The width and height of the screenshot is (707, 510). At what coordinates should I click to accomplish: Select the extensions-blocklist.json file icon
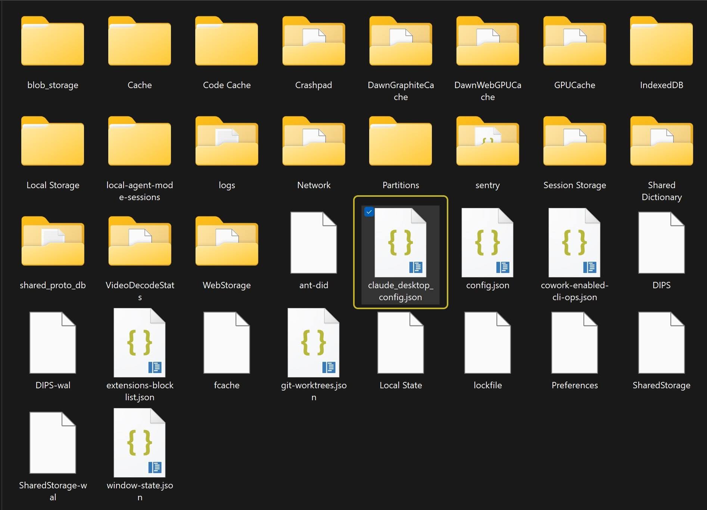pyautogui.click(x=140, y=343)
